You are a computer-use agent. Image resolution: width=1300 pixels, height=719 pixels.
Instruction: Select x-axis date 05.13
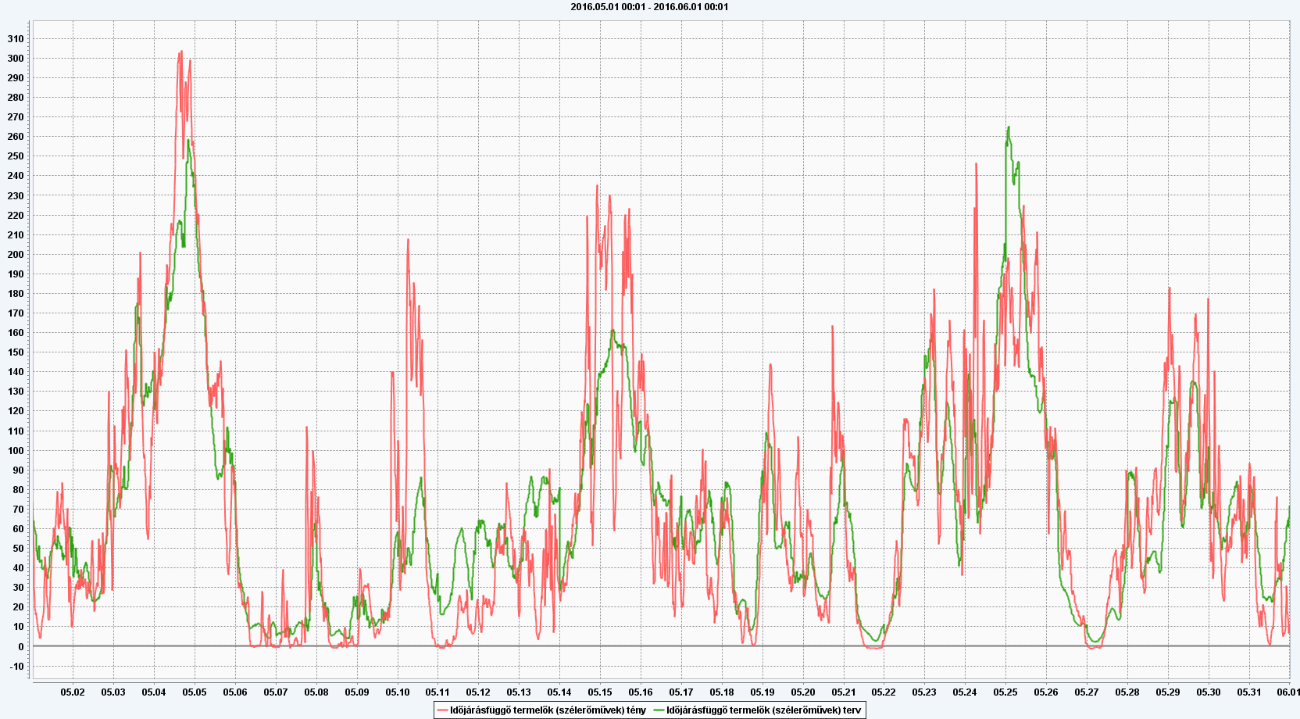(x=519, y=692)
